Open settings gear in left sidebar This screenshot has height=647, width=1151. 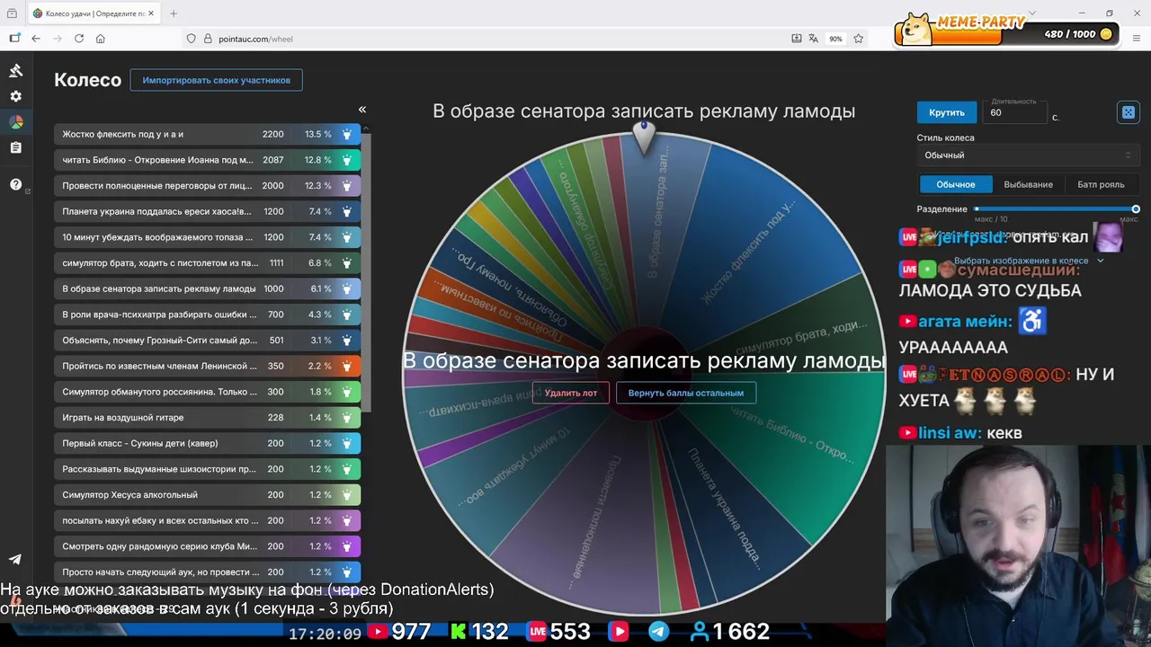tap(15, 96)
